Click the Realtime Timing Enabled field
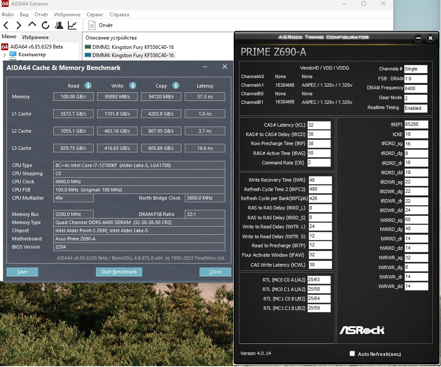 (416, 109)
